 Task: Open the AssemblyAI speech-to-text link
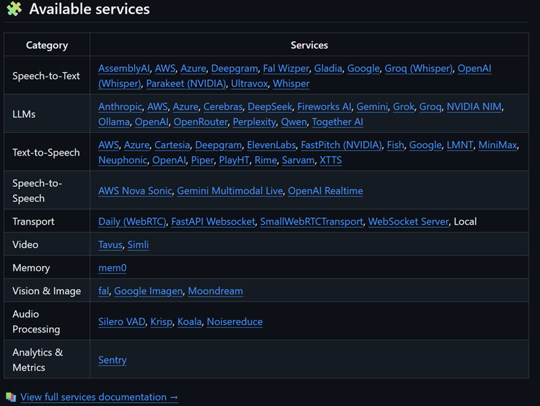coord(124,69)
